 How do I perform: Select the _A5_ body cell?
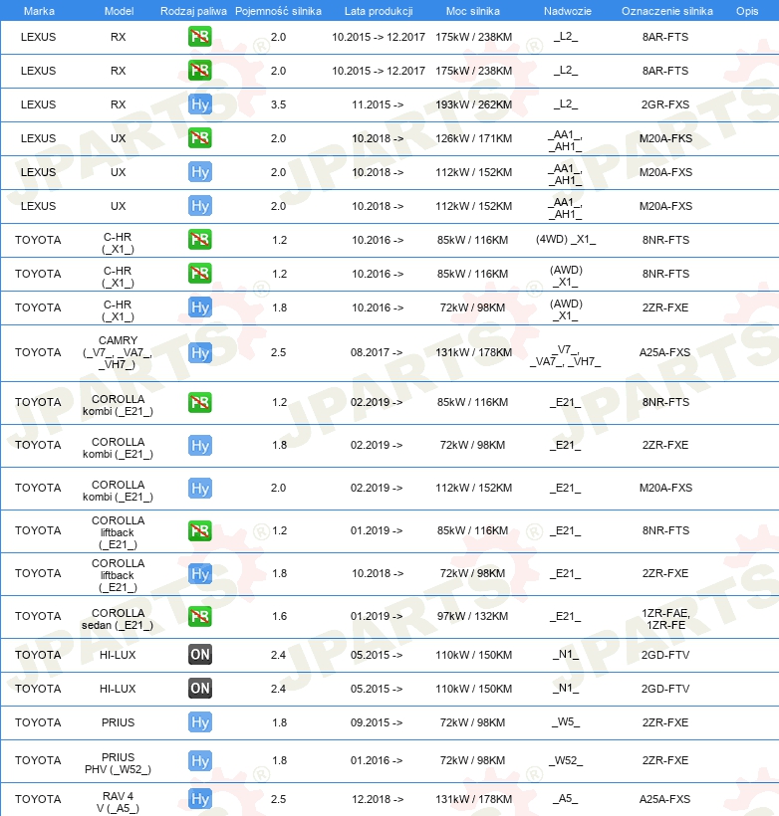[x=566, y=798]
